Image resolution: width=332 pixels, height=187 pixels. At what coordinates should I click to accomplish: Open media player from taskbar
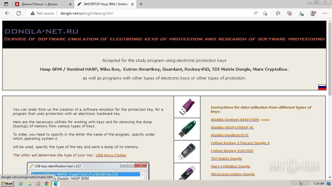coord(38,184)
